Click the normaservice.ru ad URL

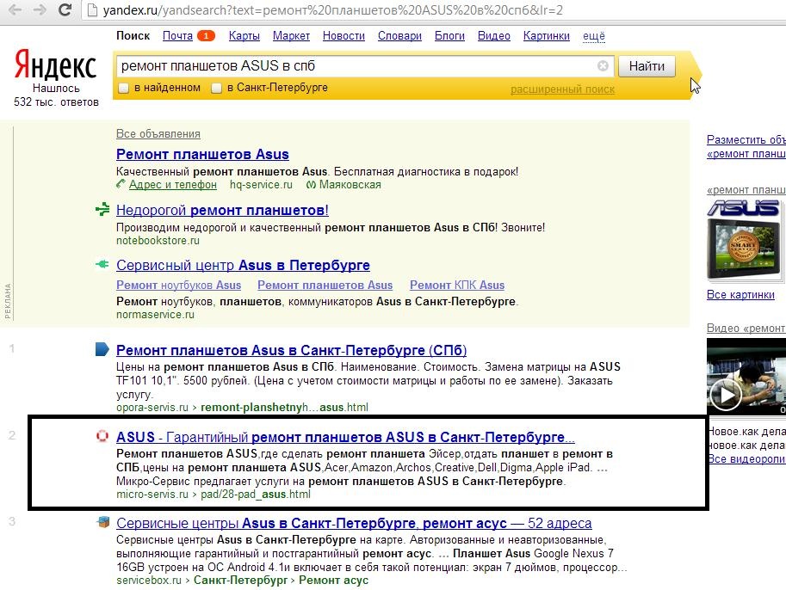tap(155, 315)
